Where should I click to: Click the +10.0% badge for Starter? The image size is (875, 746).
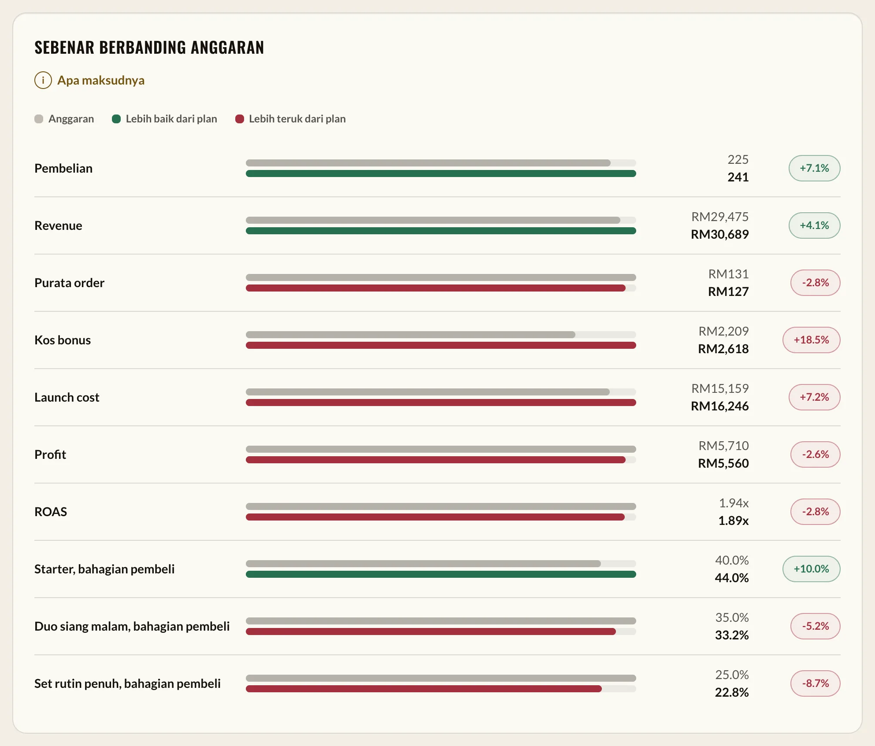click(811, 569)
